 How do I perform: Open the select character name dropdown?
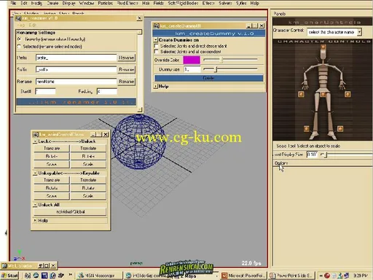pos(334,32)
